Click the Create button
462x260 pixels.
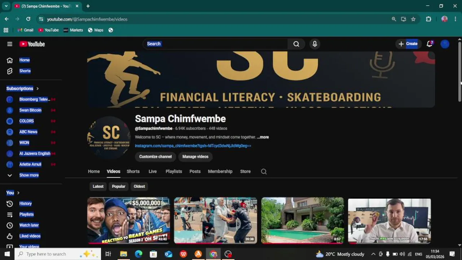tap(408, 44)
